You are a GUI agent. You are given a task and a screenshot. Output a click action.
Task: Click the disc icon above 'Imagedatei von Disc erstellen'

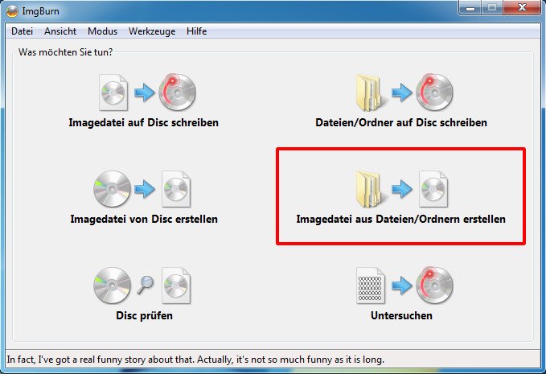112,189
